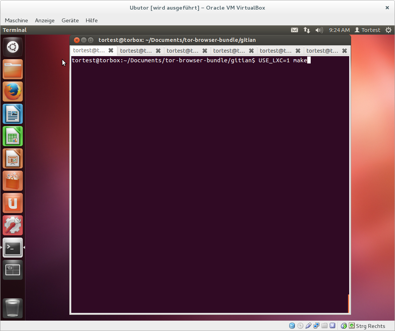Screen dimensions: 395x331
Task: Expand the sound volume indicator
Action: 319,30
